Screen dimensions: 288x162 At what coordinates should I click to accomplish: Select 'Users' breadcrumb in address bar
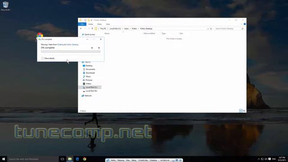coord(126,29)
